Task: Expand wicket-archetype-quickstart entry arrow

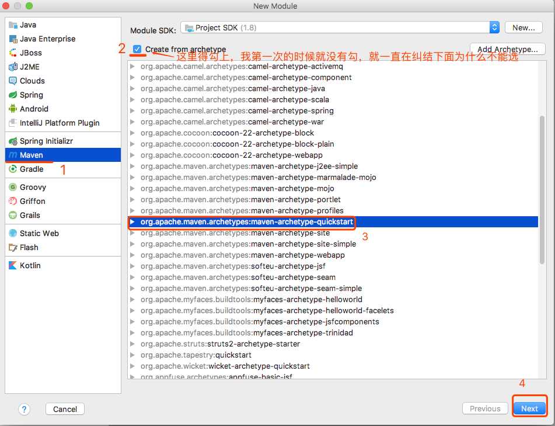Action: point(132,366)
